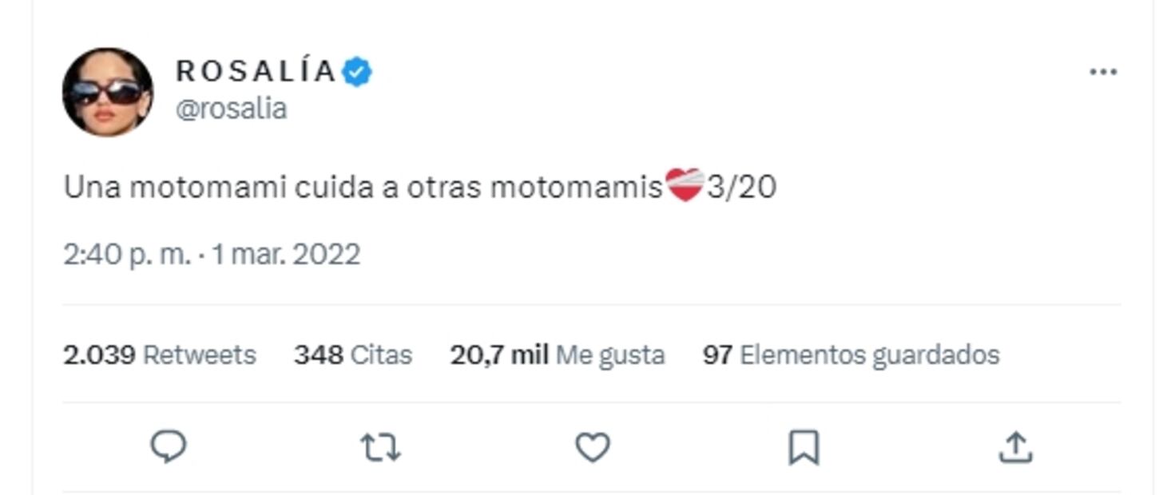This screenshot has height=495, width=1167.
Task: See the 20,7 mil Me gusta list
Action: pos(557,354)
